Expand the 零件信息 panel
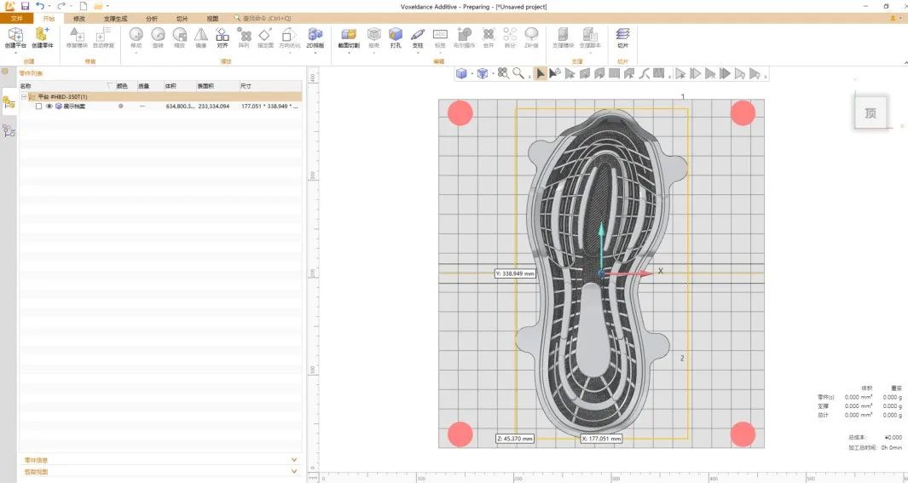908x483 pixels. pos(294,460)
